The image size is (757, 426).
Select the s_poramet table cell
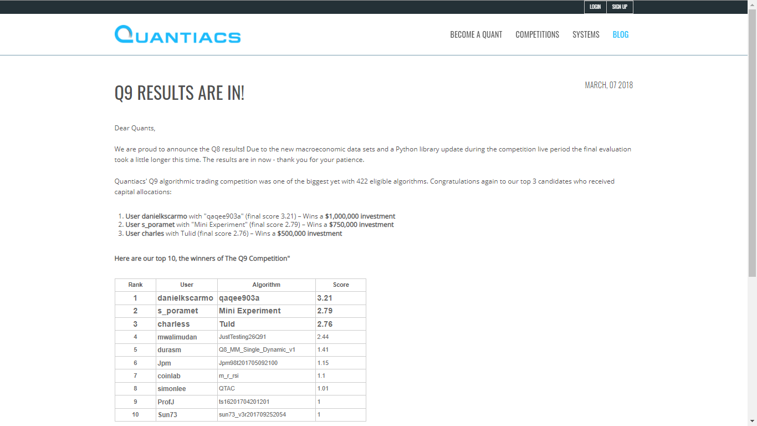tap(187, 311)
